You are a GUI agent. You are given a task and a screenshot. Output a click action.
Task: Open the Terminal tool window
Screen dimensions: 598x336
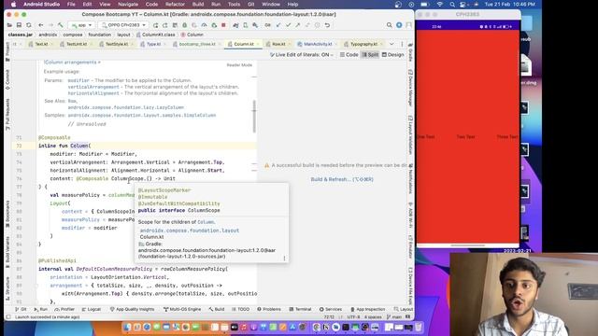coord(300,309)
